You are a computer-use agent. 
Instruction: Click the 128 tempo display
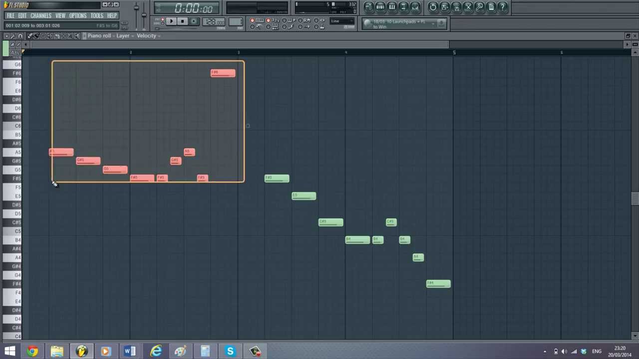click(x=214, y=21)
